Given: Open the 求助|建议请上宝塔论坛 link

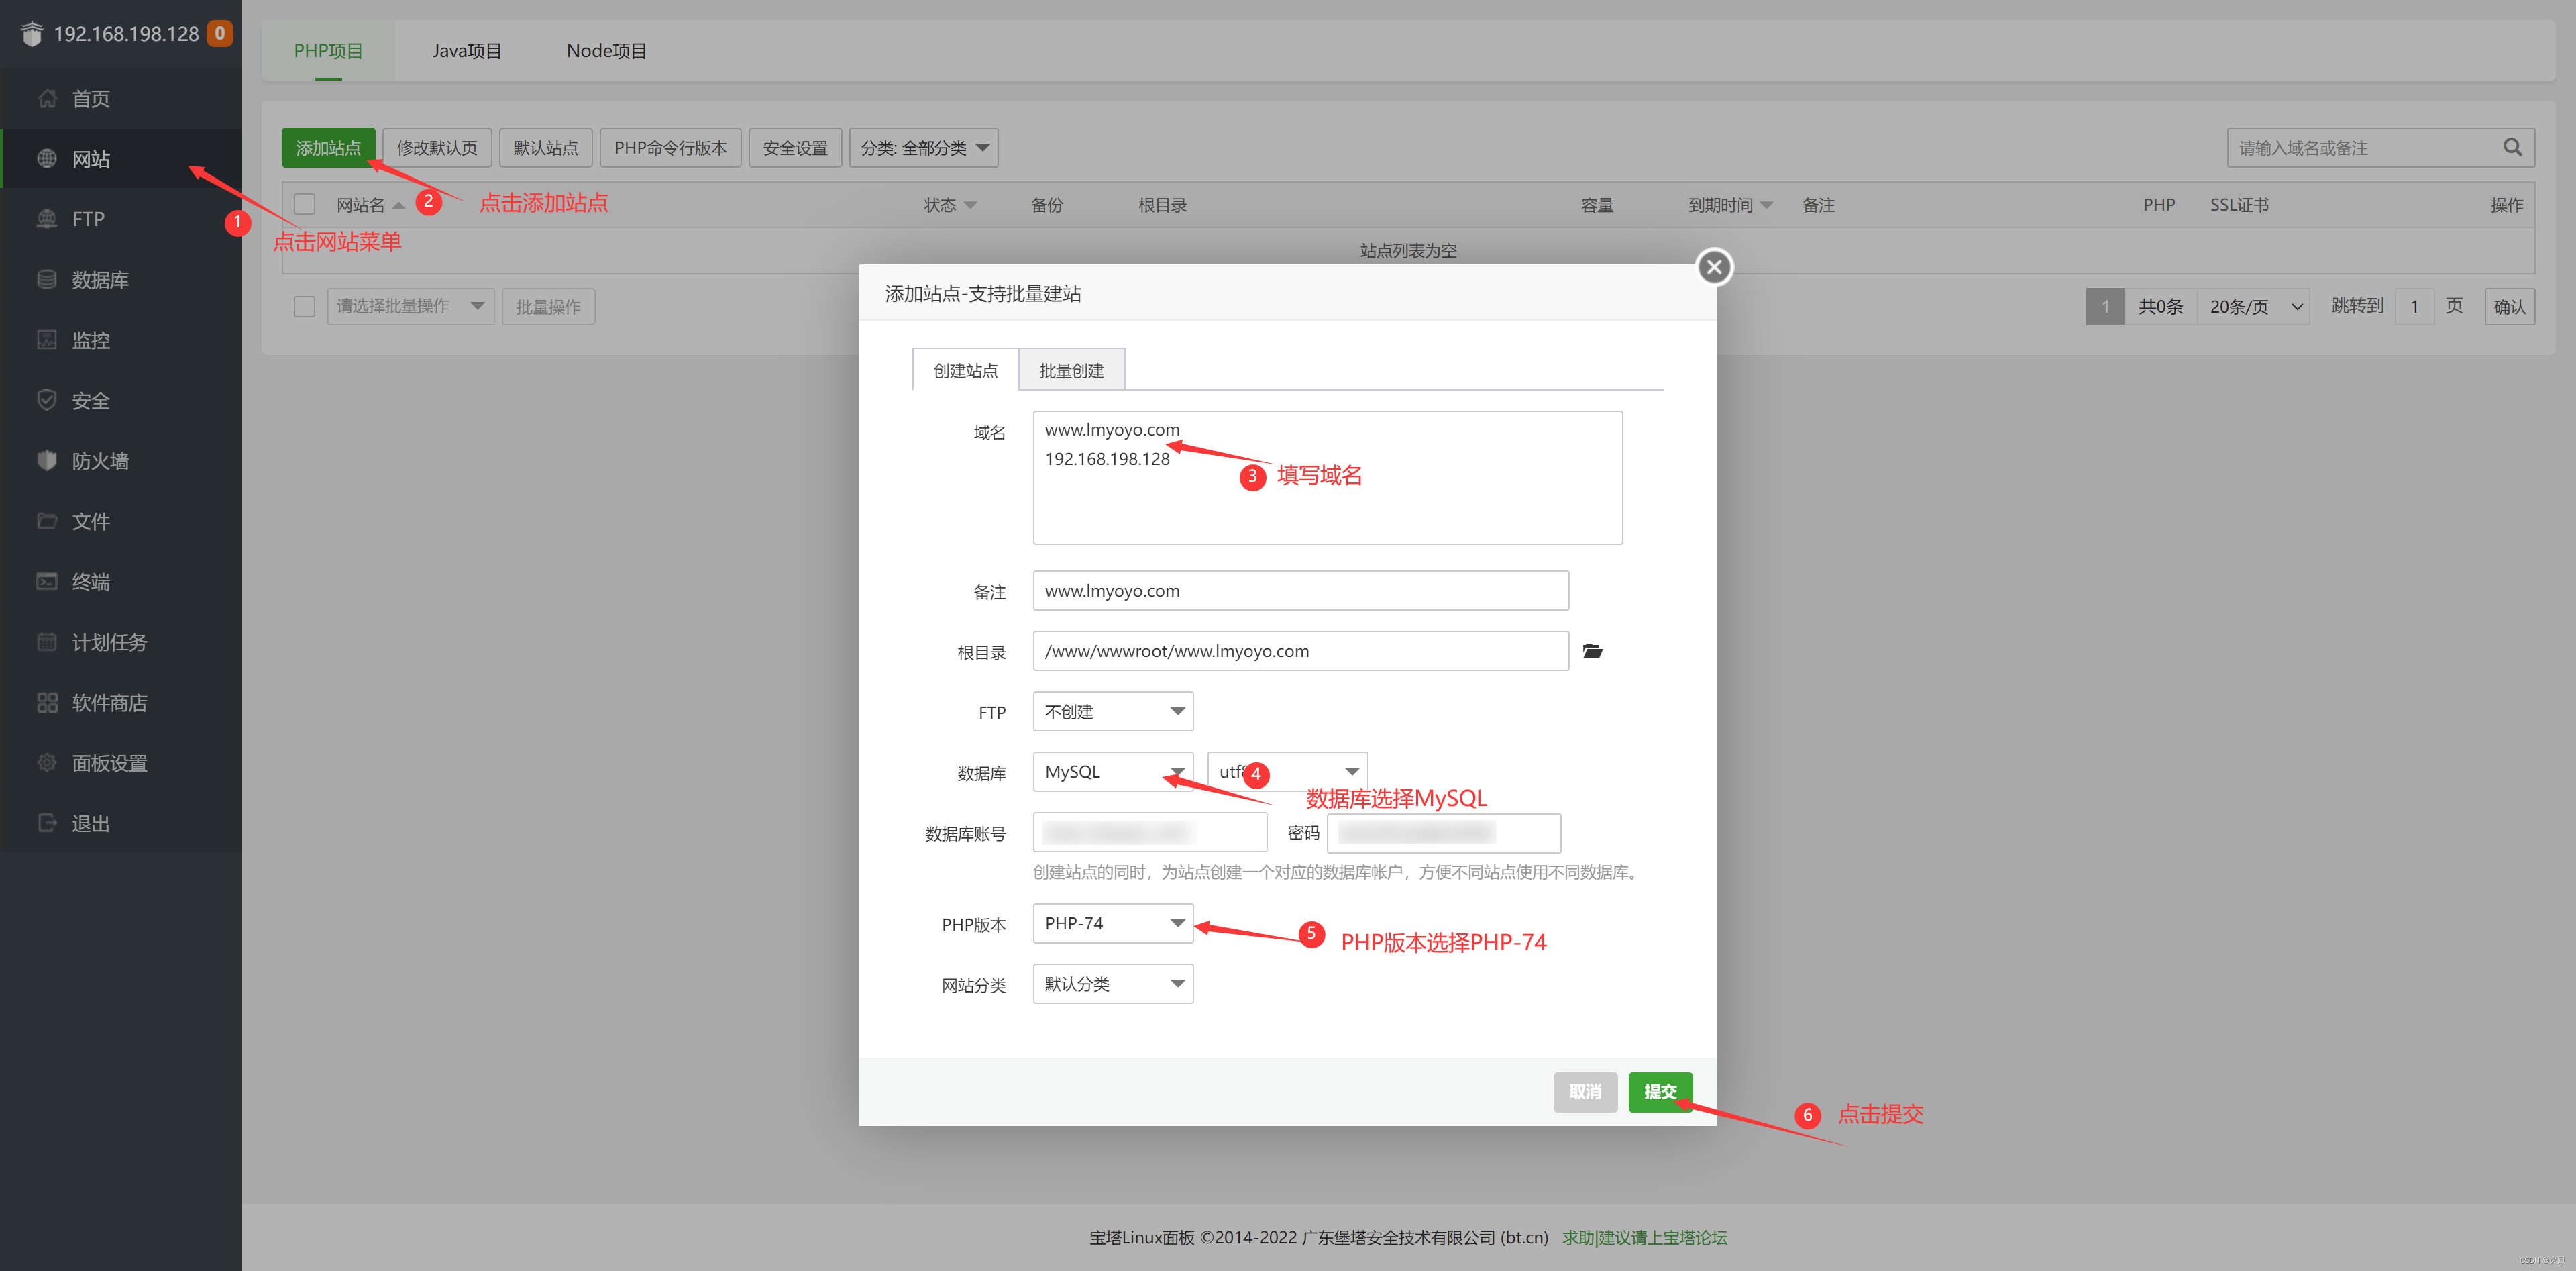Looking at the screenshot, I should [x=1645, y=1237].
